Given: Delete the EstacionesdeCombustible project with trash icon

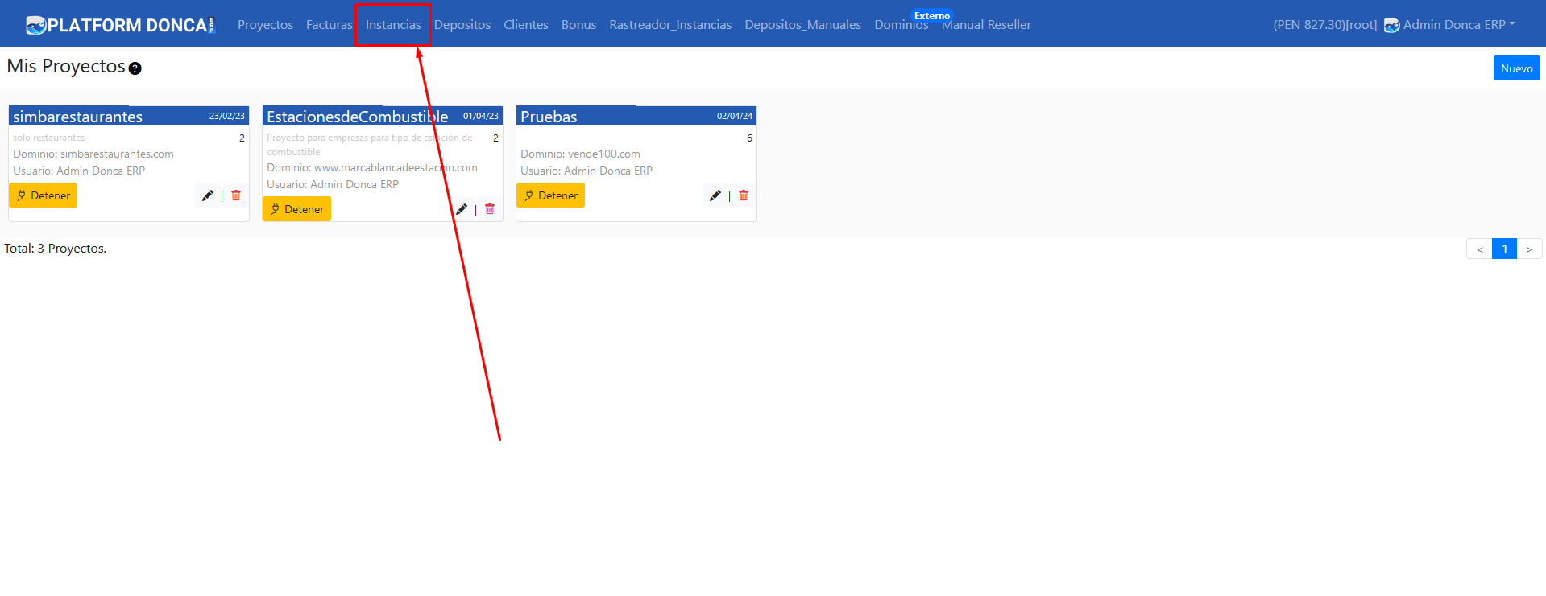Looking at the screenshot, I should (x=490, y=209).
